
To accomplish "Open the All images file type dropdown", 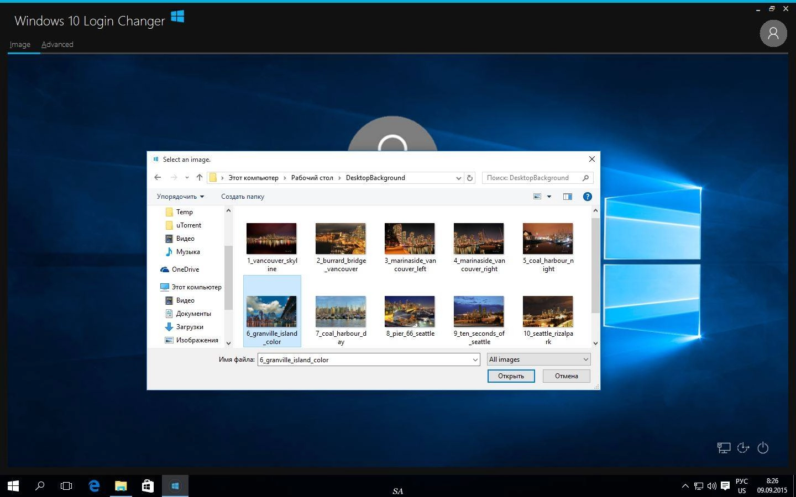I will pos(538,359).
